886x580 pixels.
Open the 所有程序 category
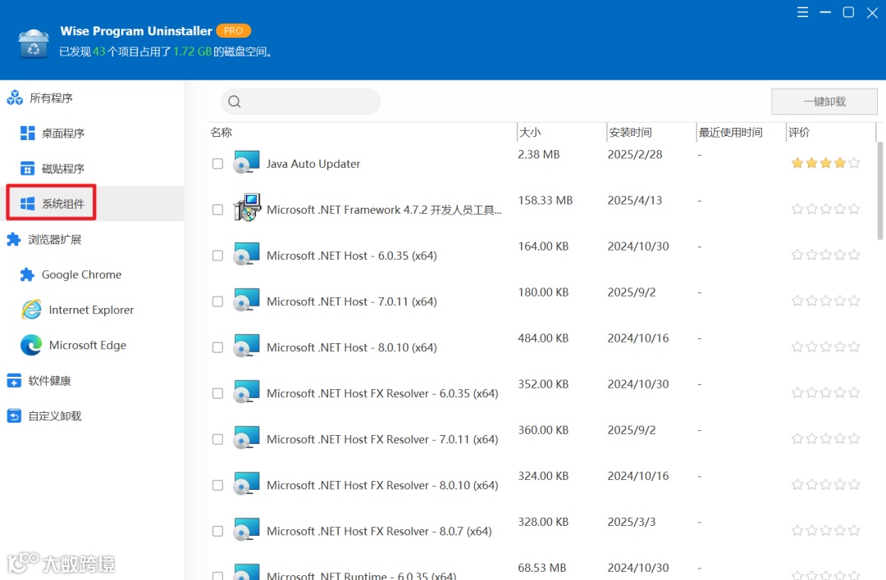51,98
